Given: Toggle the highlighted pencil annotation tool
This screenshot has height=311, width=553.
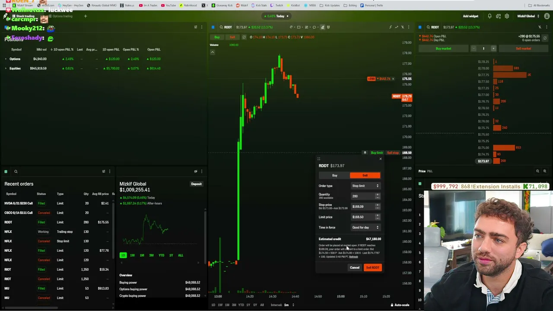Looking at the screenshot, I should pyautogui.click(x=323, y=27).
